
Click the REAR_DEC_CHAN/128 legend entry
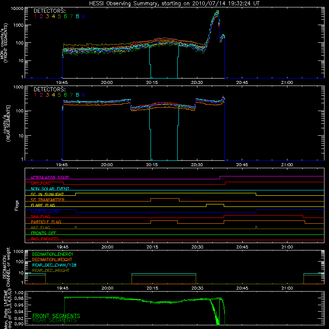54,265
